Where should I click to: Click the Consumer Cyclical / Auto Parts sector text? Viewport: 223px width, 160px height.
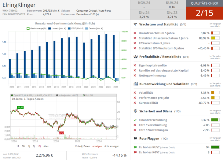pyautogui.click(x=93, y=11)
